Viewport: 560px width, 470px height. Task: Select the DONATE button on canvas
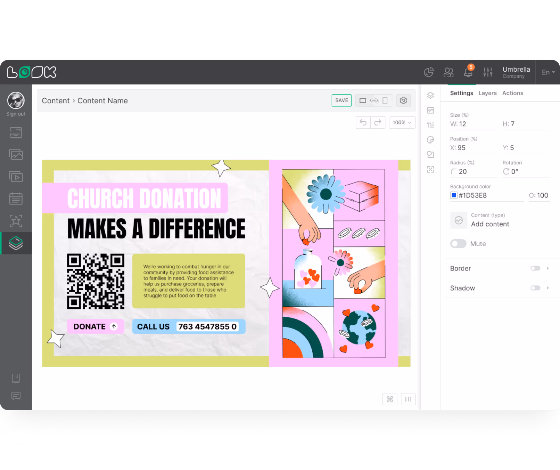tap(96, 326)
